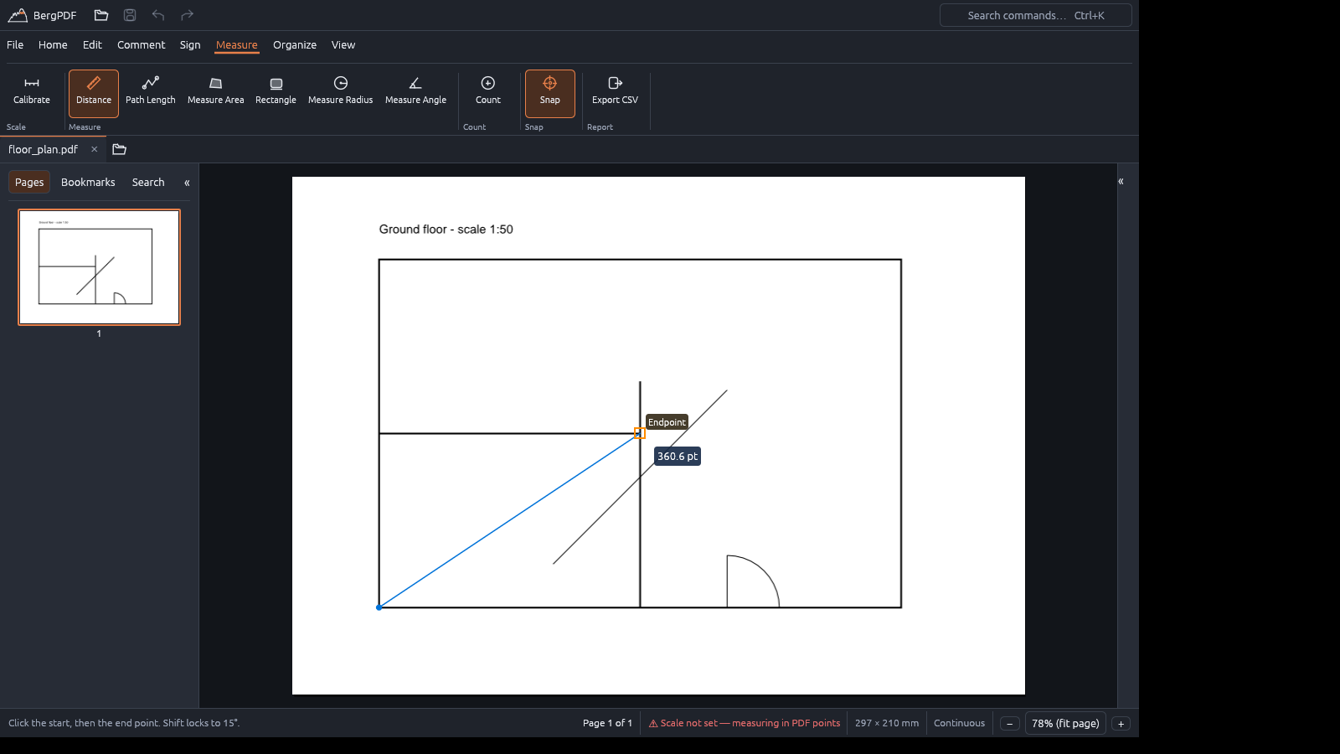This screenshot has height=754, width=1340.
Task: Choose the Measure Angle tool
Action: pyautogui.click(x=416, y=93)
